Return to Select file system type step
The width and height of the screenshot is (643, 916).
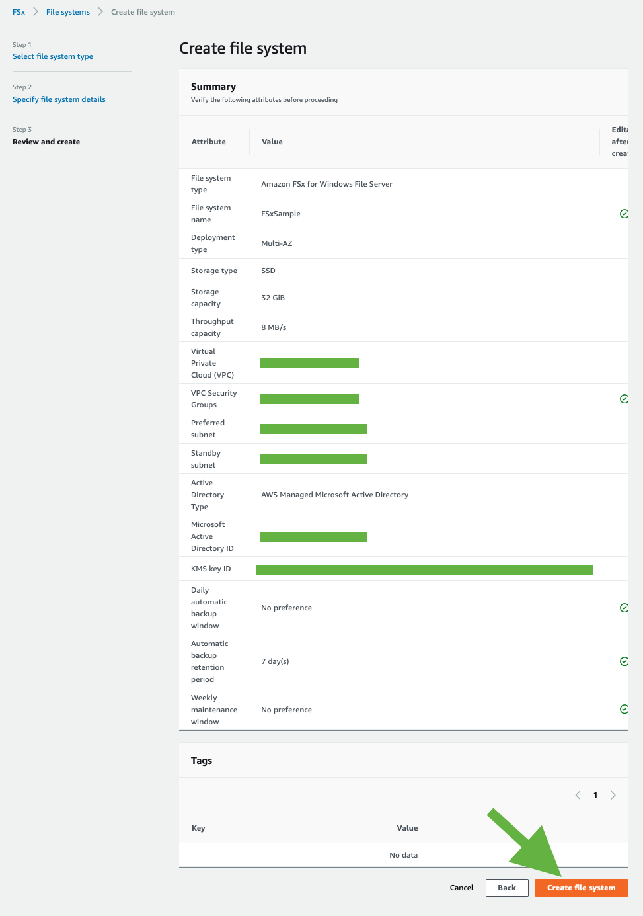(53, 56)
